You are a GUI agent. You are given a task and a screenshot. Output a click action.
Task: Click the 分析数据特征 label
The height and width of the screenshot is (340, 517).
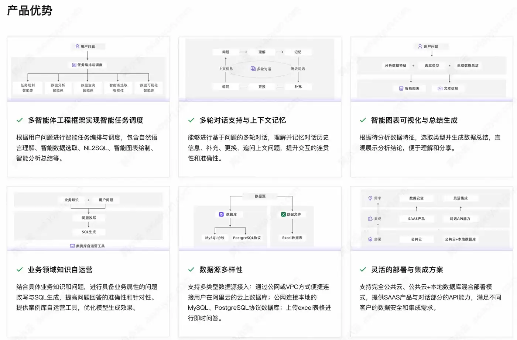(x=396, y=66)
